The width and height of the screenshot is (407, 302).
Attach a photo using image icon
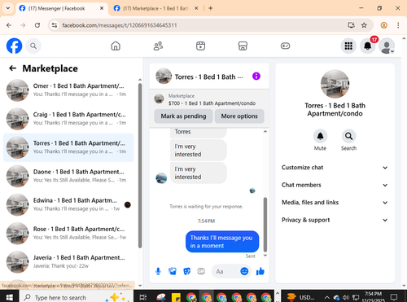click(x=173, y=271)
